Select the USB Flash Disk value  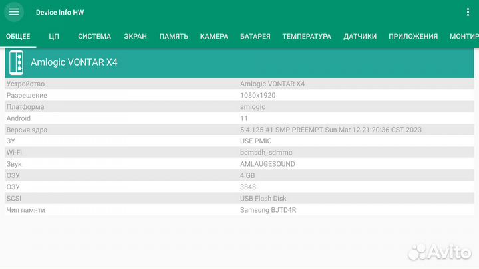pyautogui.click(x=263, y=198)
